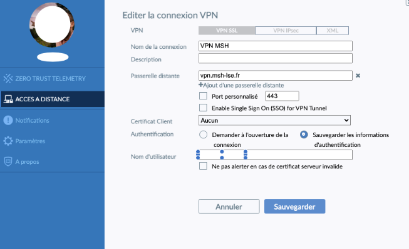Remove the remote gateway with the X icon

tap(358, 76)
